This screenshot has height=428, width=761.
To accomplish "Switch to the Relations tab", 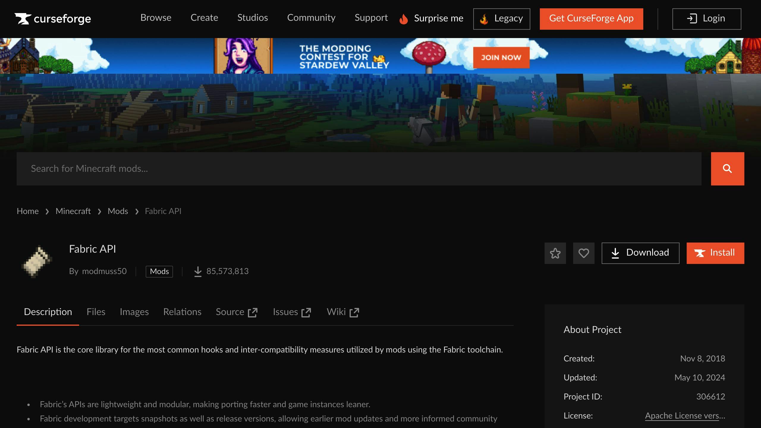I will (182, 312).
